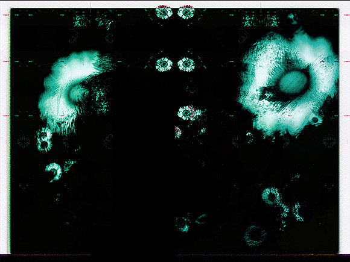Screen dimensions: 350x262
Task: Select the crescent-shaped flower on left side
Action: [54, 172]
